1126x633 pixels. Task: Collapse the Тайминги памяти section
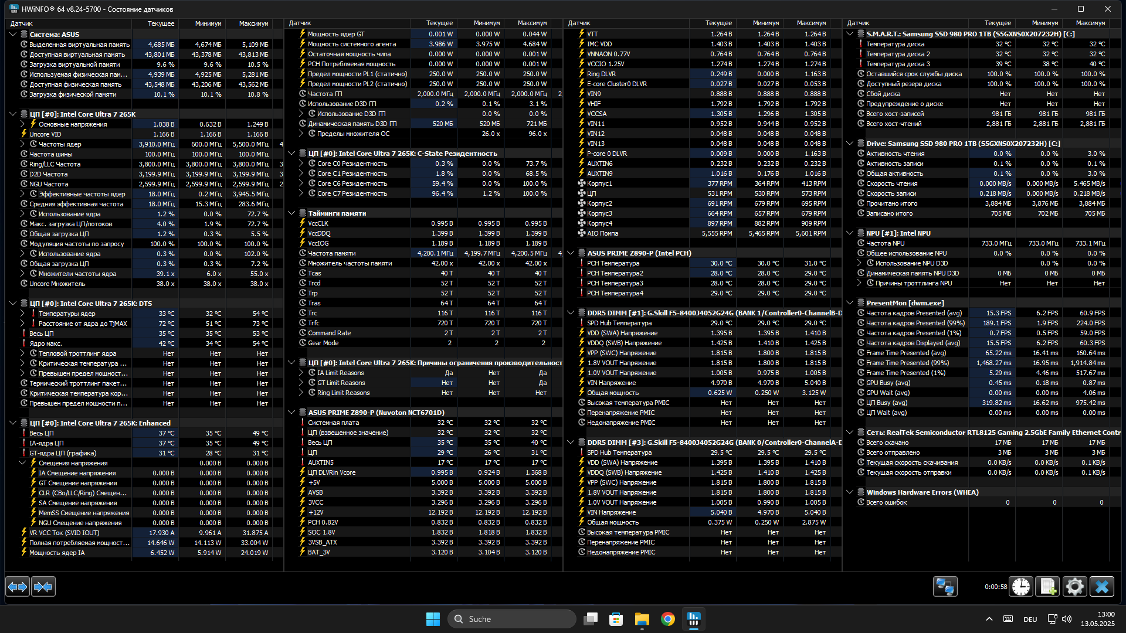tap(291, 213)
